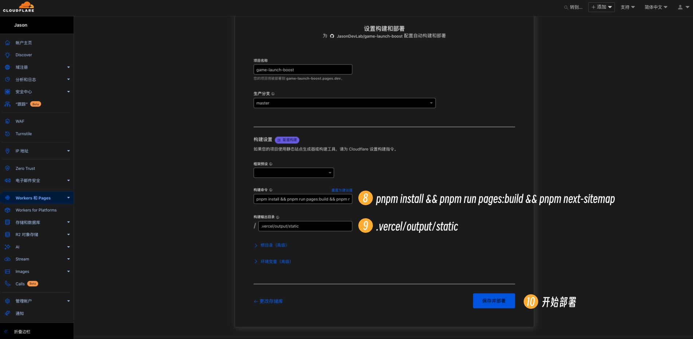Screen dimensions: 693x339
Task: Expand the email security submenu arrow
Action: click(68, 180)
